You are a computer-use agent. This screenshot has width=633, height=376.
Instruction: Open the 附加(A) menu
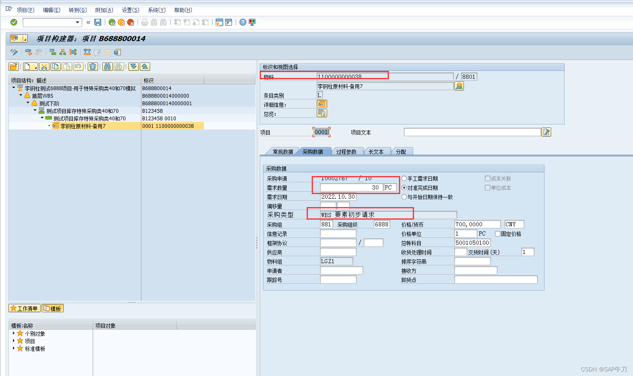coord(104,10)
